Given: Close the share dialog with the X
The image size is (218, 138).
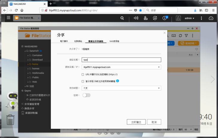Looking at the screenshot, I should click(x=164, y=33).
